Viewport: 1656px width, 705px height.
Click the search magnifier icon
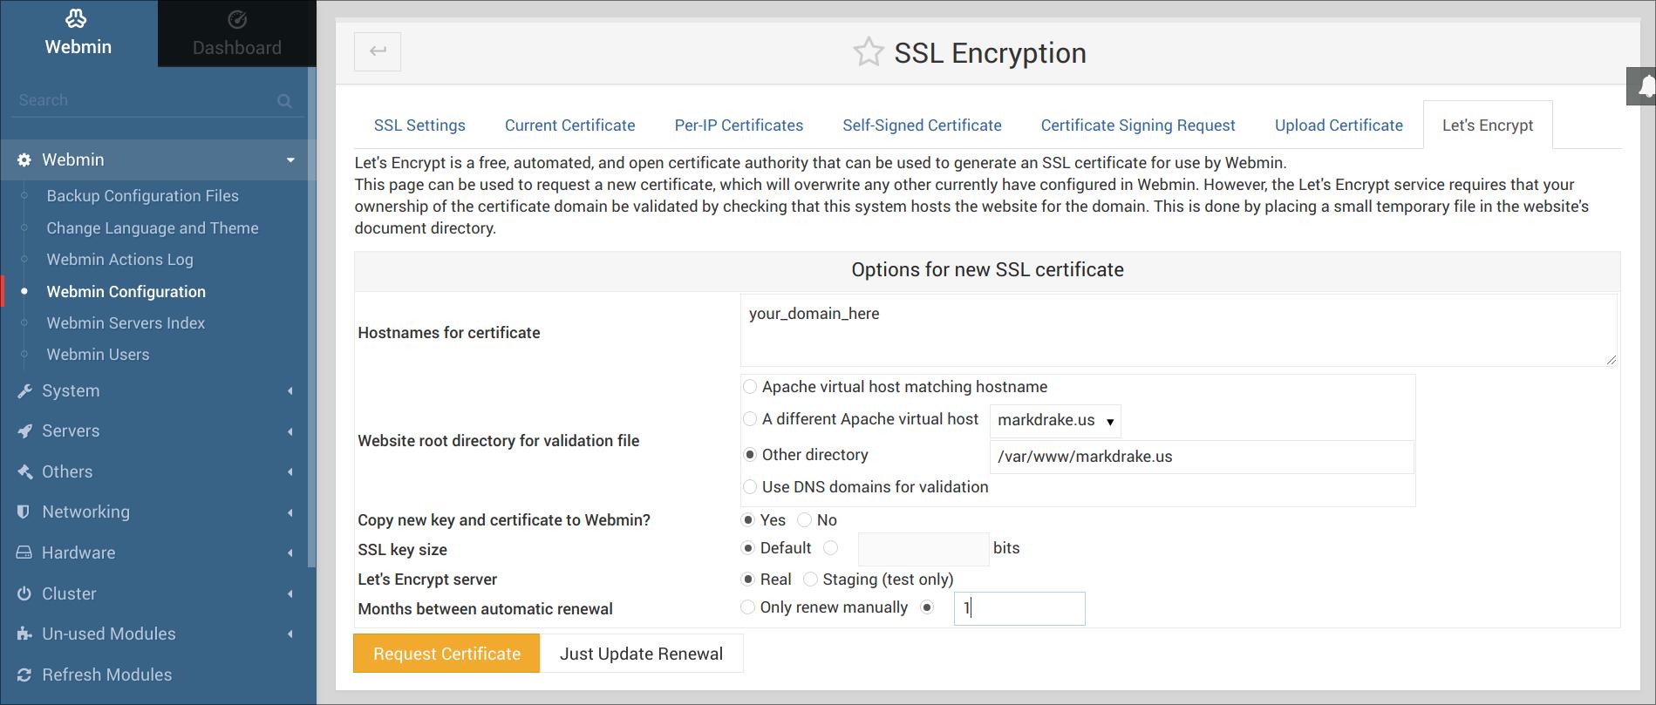284,101
